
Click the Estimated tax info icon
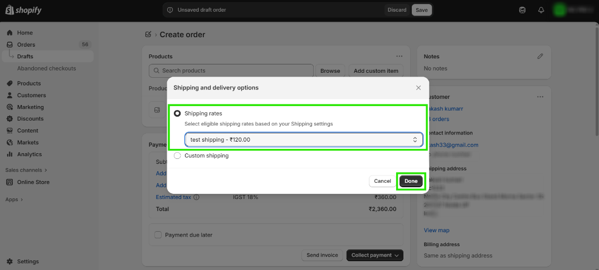[197, 197]
